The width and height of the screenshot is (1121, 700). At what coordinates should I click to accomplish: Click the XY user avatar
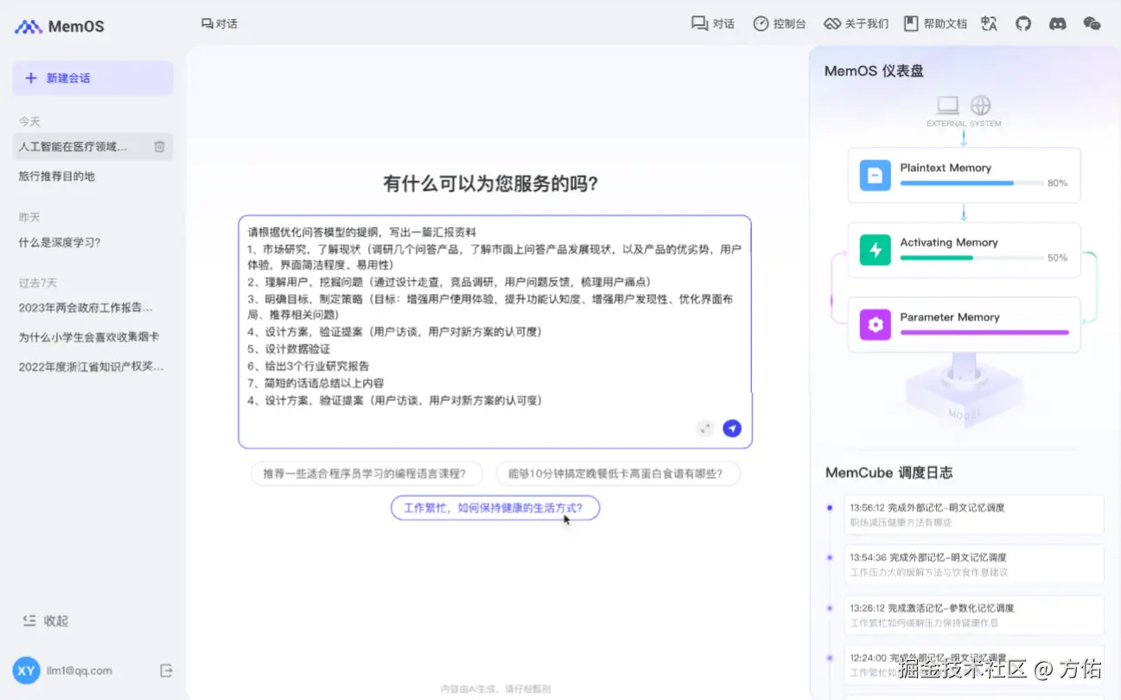(26, 671)
